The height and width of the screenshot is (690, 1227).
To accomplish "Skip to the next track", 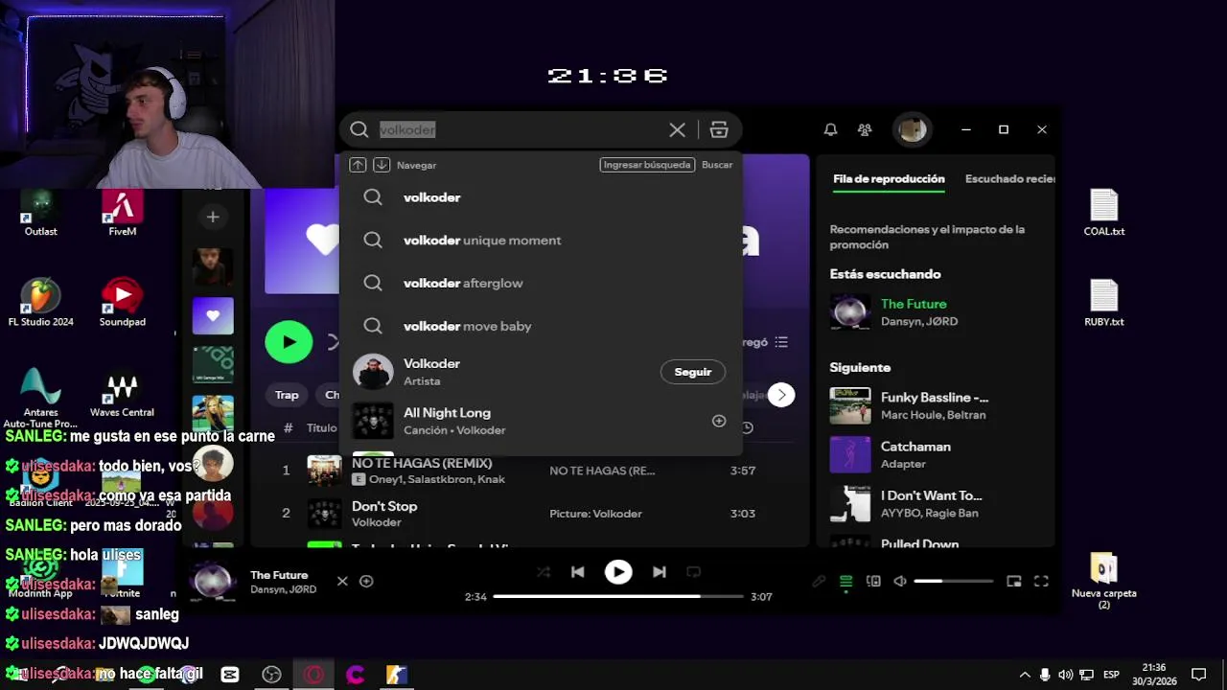I will point(660,572).
